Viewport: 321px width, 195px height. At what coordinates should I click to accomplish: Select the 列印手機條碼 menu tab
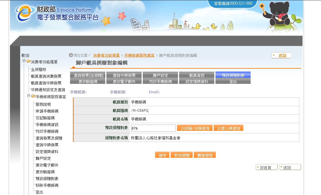[160, 82]
